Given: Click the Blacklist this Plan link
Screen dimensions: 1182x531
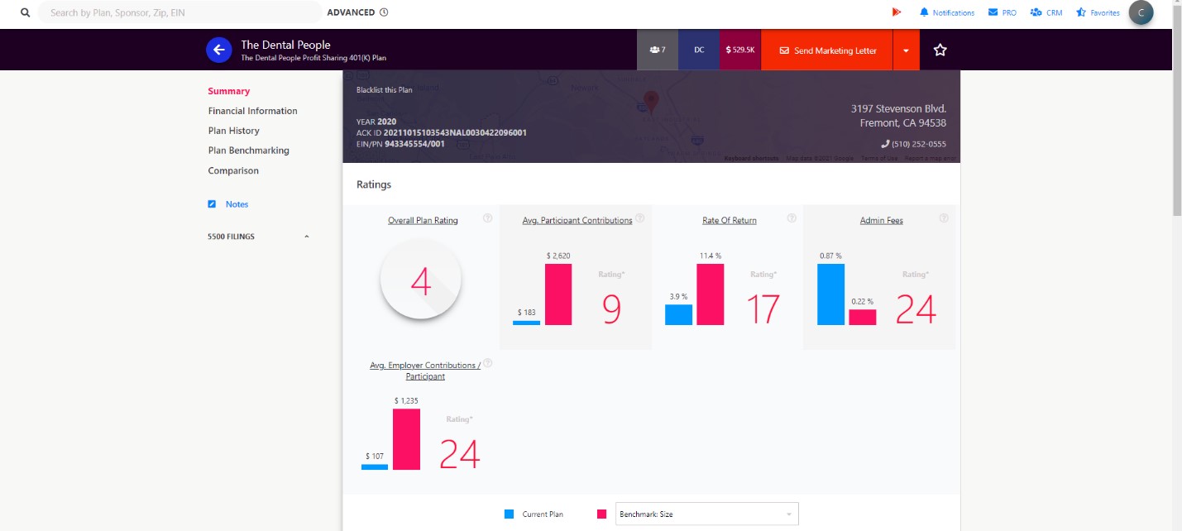Looking at the screenshot, I should pyautogui.click(x=384, y=89).
